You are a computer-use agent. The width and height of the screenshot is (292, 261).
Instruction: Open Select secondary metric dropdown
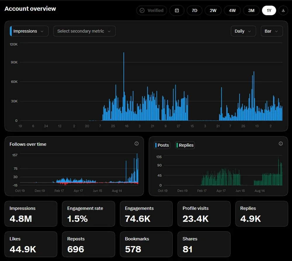click(x=84, y=31)
